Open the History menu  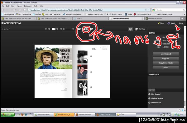(19, 6)
